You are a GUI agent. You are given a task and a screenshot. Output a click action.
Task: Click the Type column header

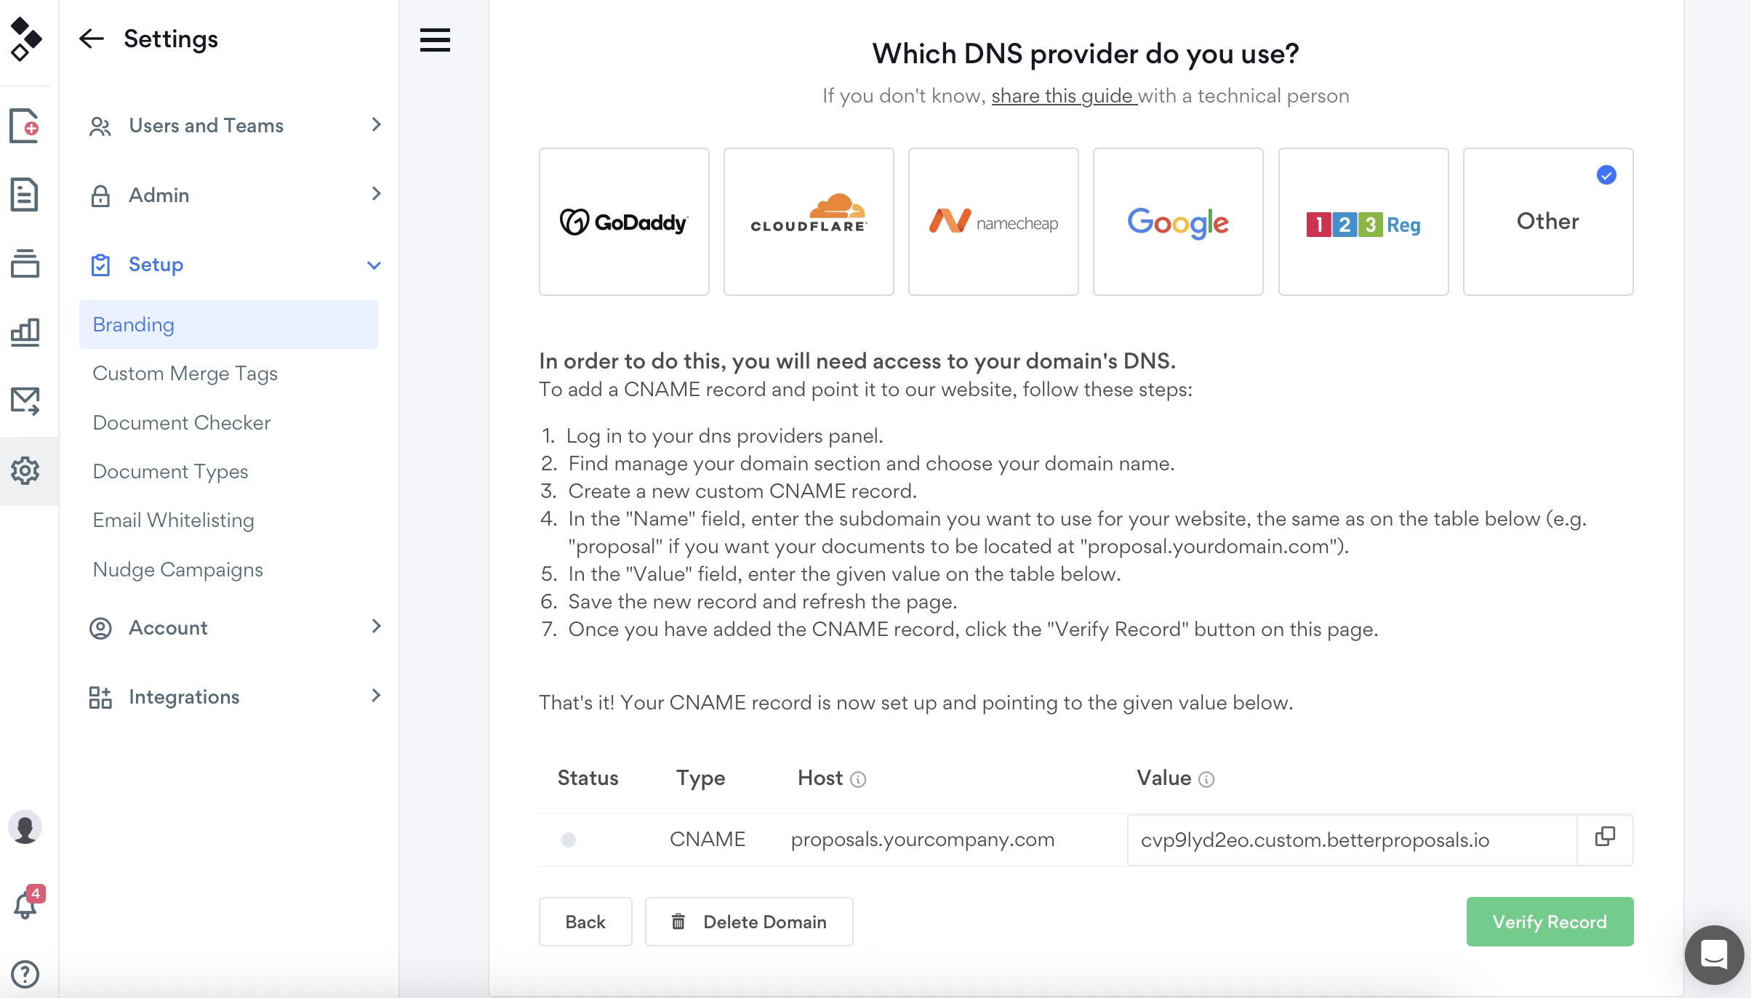click(701, 778)
